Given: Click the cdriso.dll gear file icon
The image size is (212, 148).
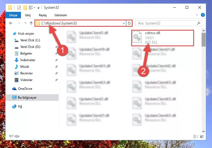Looking at the screenshot, I should point(137,37).
